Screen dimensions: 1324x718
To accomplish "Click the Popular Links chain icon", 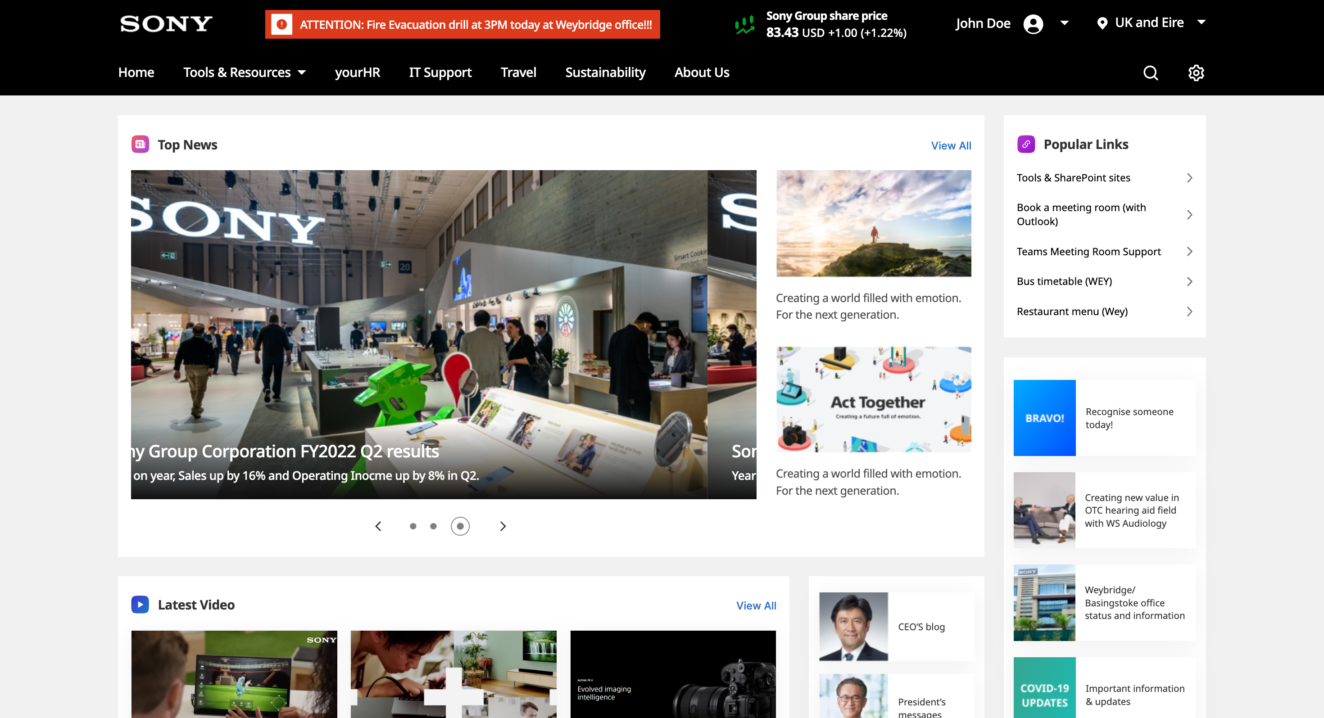I will [x=1026, y=145].
